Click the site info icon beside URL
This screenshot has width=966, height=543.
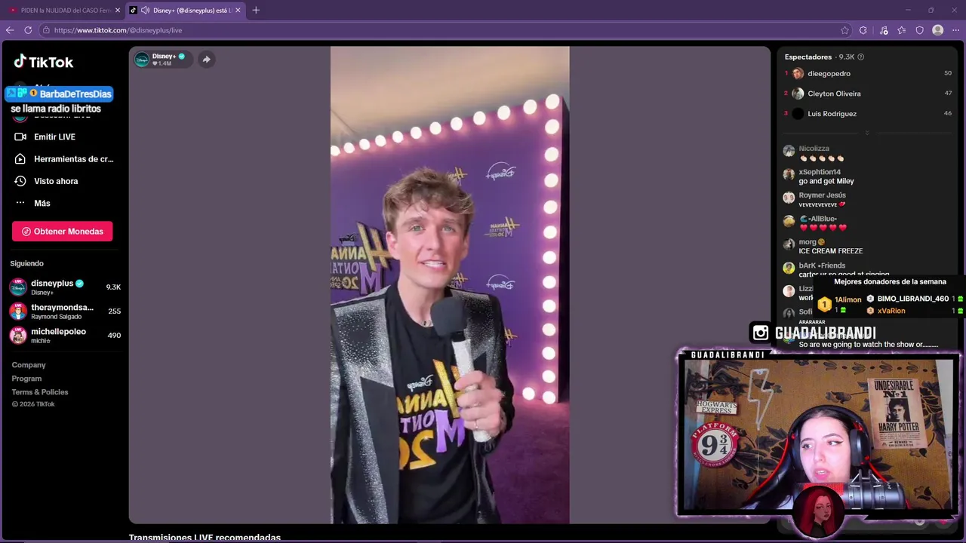click(x=46, y=30)
